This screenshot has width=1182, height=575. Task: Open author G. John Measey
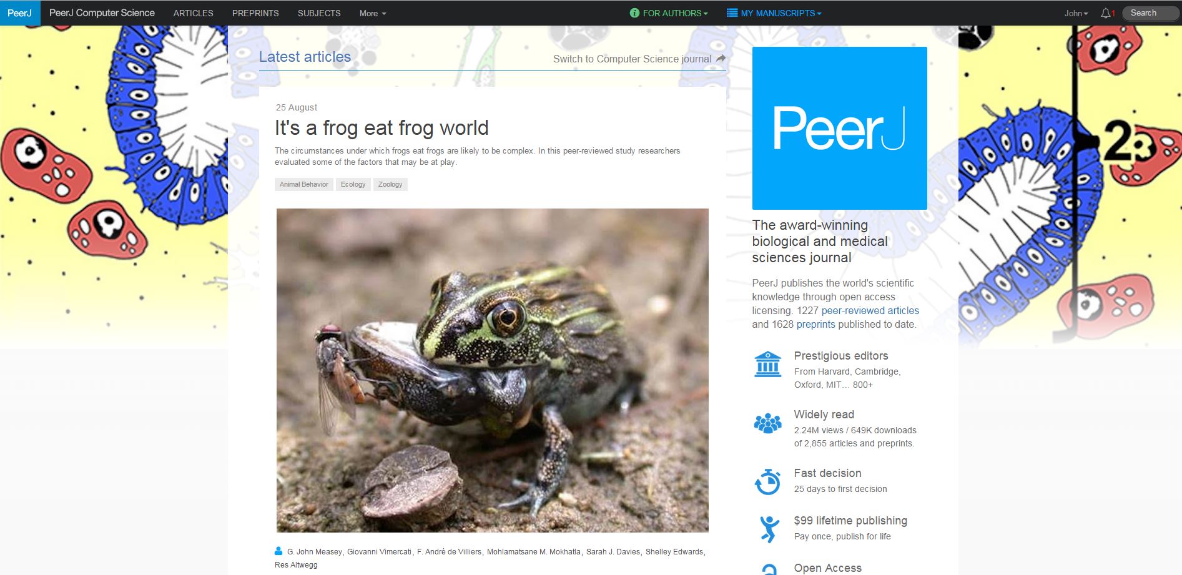tap(315, 552)
